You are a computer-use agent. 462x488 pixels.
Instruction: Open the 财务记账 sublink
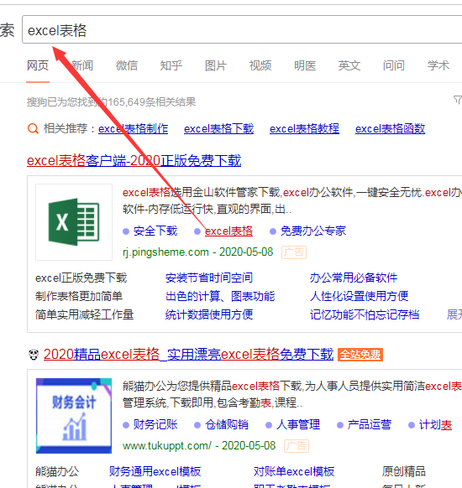(155, 424)
